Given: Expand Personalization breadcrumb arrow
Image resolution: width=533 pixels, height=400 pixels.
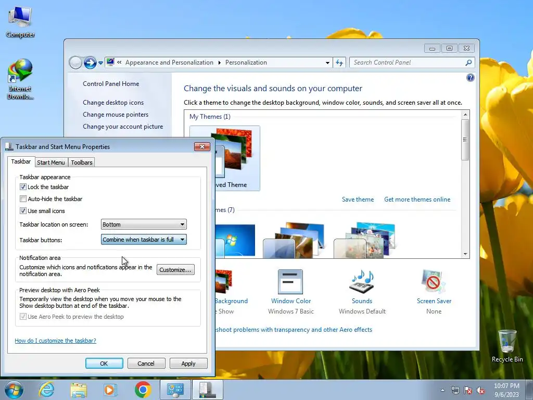Looking at the screenshot, I should (219, 63).
